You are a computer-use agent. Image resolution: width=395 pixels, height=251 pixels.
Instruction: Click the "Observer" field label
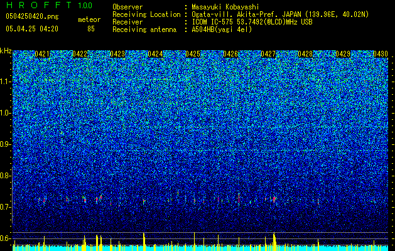pyautogui.click(x=127, y=7)
